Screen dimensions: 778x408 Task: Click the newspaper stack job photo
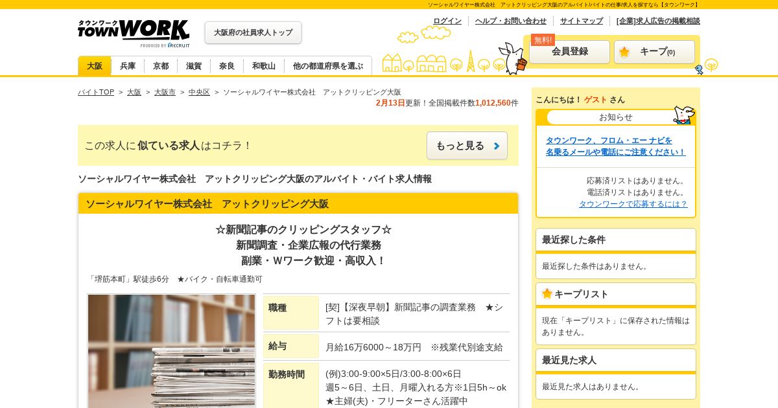(172, 351)
